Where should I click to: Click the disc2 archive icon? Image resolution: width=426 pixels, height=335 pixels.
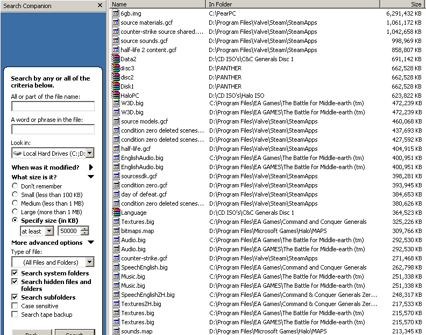pyautogui.click(x=116, y=77)
